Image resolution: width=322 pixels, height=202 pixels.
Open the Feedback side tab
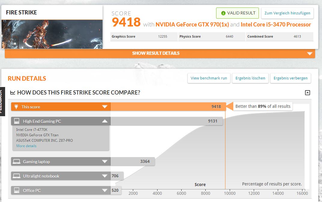coord(2,101)
